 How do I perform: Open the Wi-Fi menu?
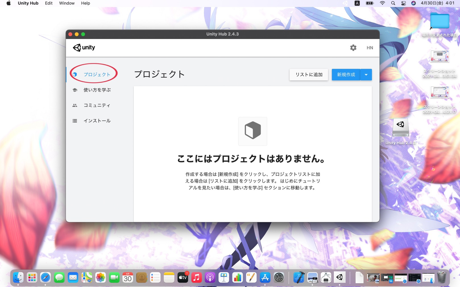[382, 3]
